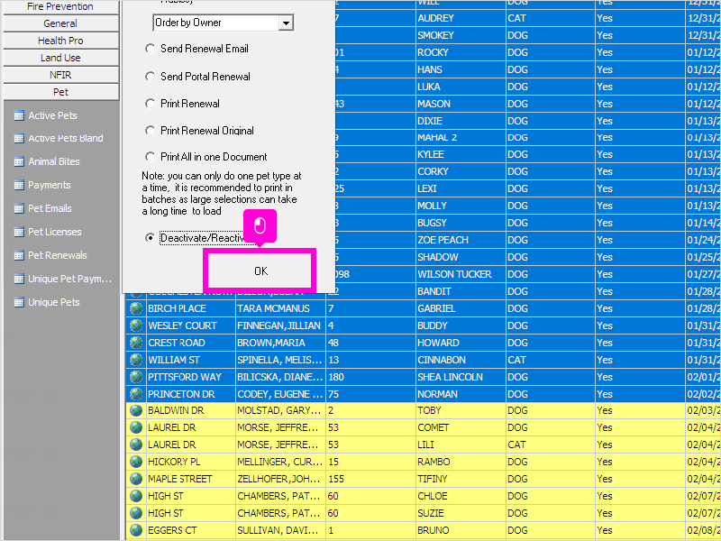Click the SMOKEY pet name cell
The height and width of the screenshot is (541, 721).
pos(461,35)
